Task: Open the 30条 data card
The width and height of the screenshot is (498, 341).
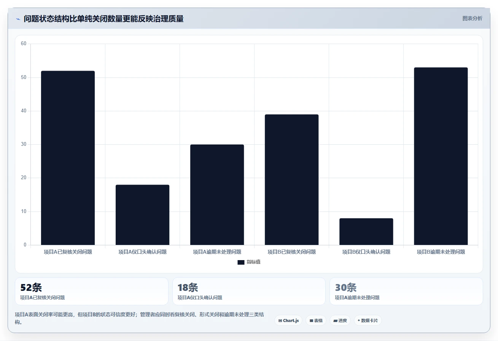Action: [406, 291]
